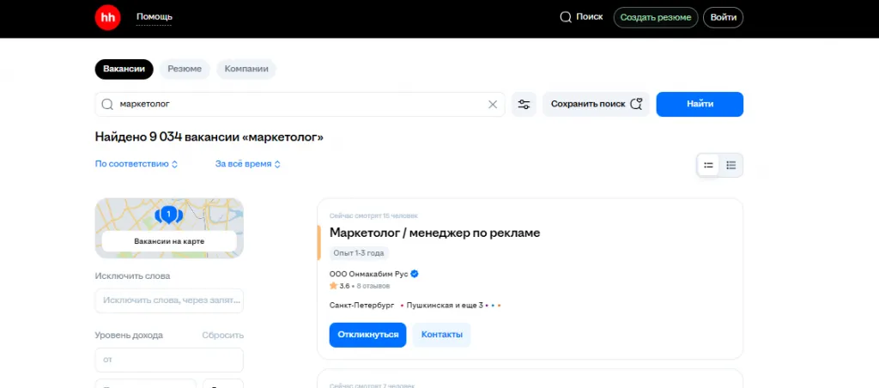Screen dimensions: 879x388
Task: Focus the Исключить слова input field
Action: tap(169, 300)
